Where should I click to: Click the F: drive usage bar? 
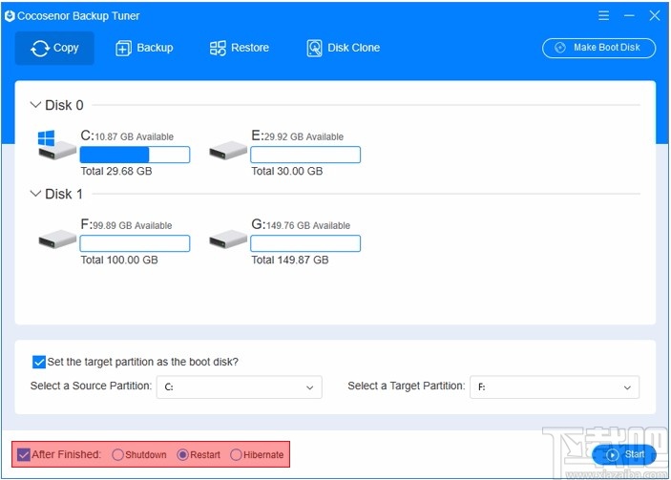coord(135,243)
